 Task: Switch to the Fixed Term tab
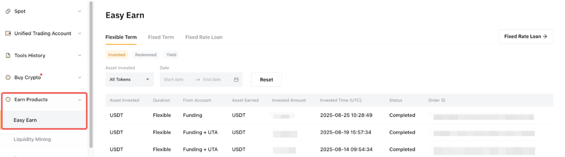[161, 37]
